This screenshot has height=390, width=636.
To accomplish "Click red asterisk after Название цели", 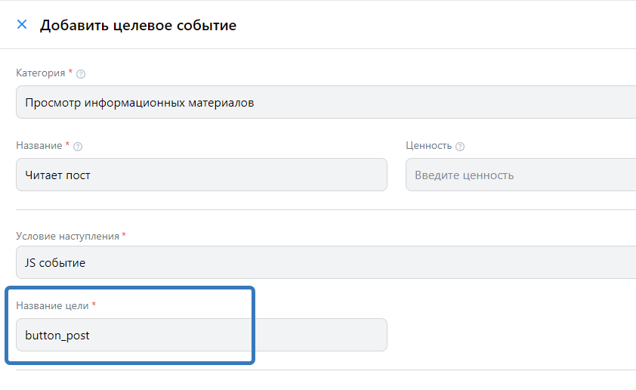I will 94,305.
